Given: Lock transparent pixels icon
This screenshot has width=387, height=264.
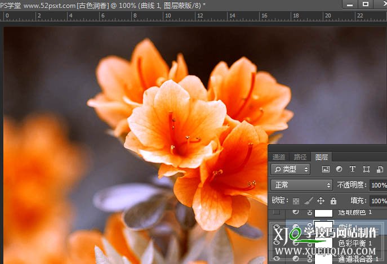Looking at the screenshot, I should 296,200.
